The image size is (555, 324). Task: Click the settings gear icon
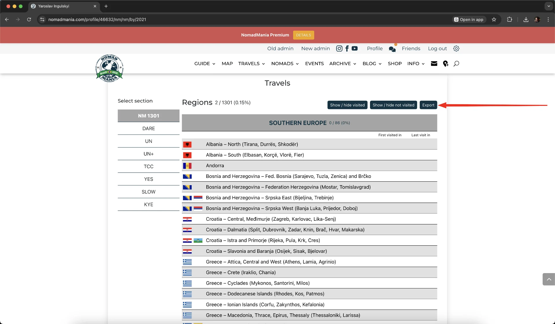click(456, 49)
